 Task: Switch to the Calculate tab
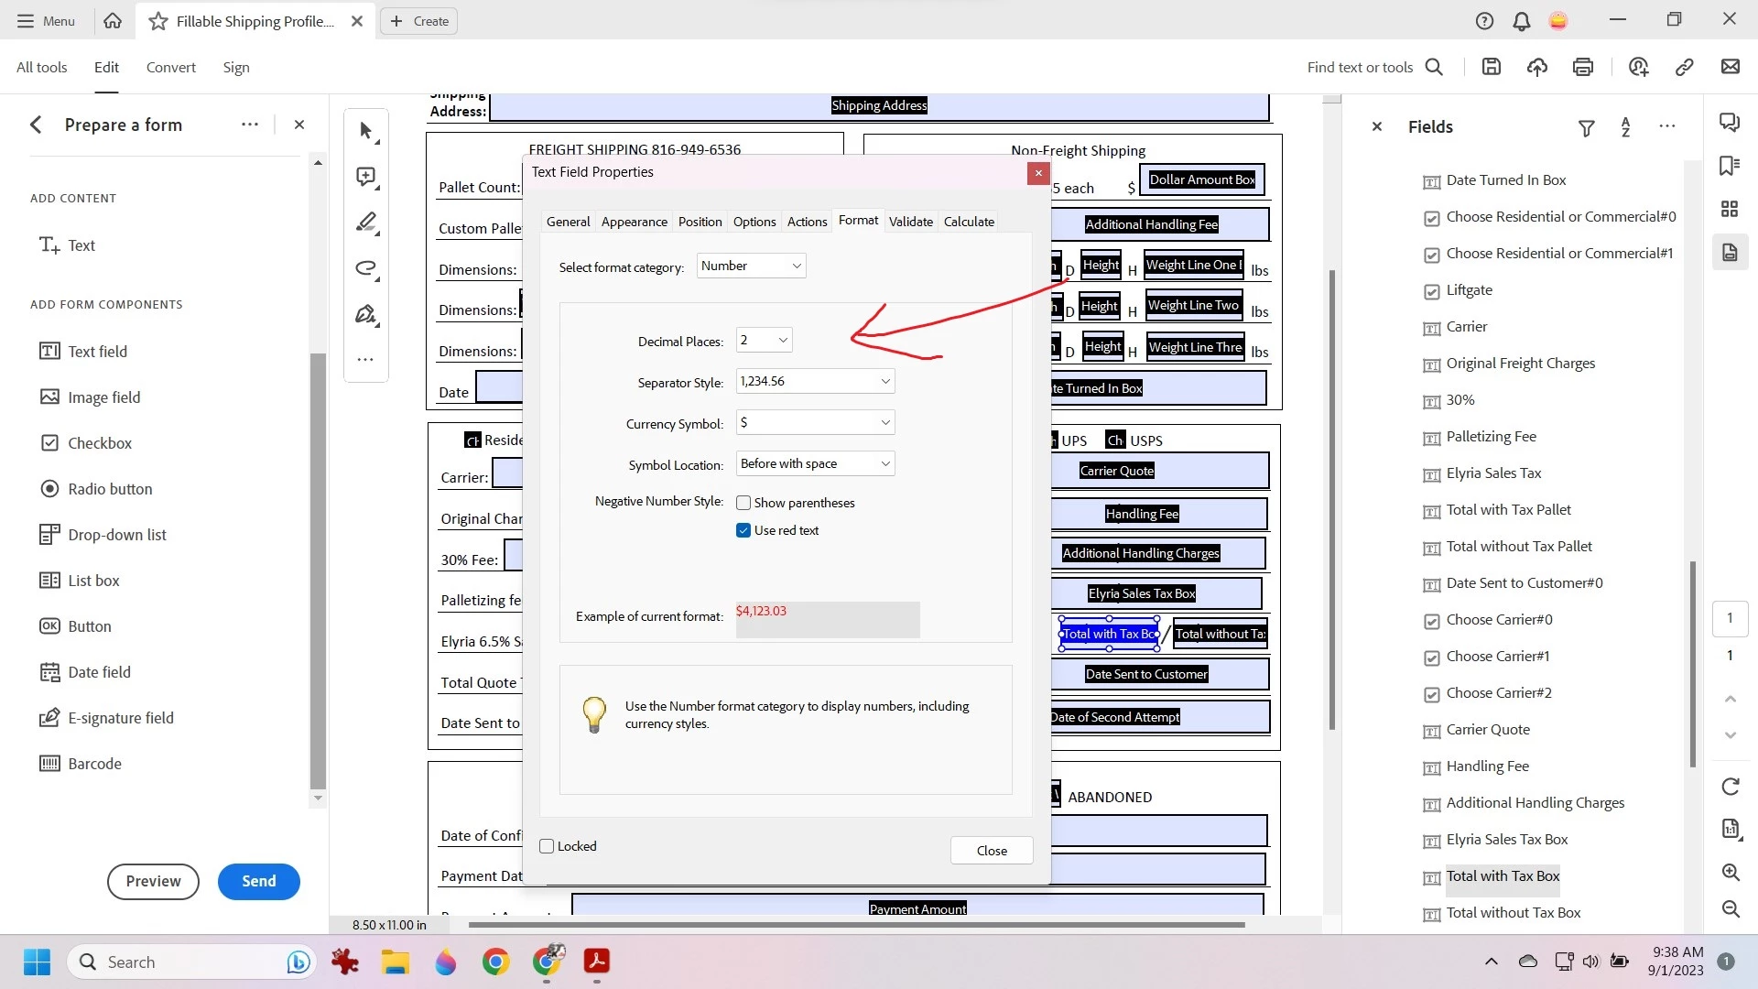click(969, 222)
